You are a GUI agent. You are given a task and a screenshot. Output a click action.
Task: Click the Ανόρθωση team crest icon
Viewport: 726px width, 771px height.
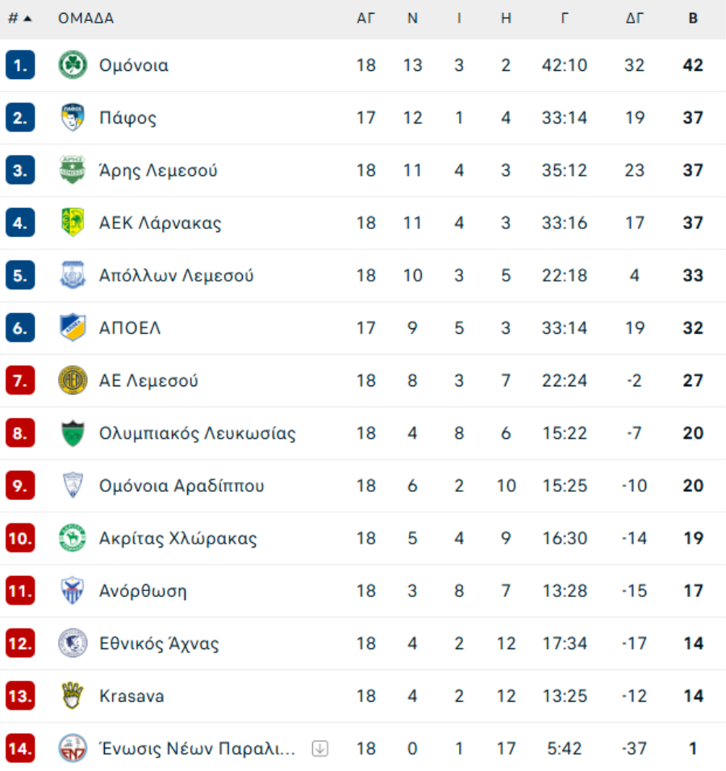[x=73, y=591]
